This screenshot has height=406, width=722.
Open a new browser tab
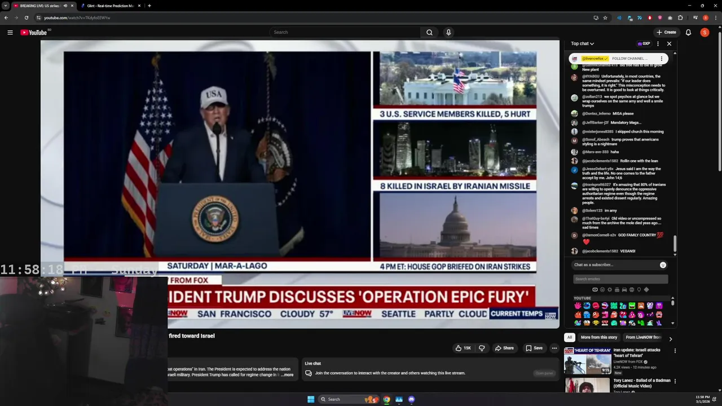pos(149,6)
